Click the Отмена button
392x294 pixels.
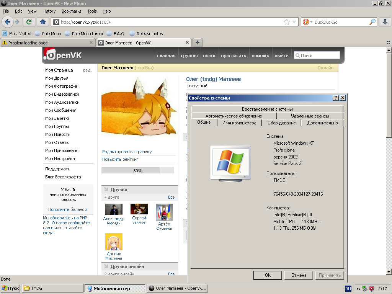pyautogui.click(x=299, y=275)
